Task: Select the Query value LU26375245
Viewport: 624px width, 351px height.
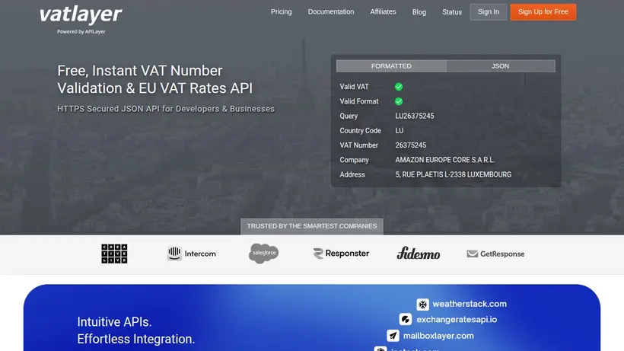Action: coord(414,116)
